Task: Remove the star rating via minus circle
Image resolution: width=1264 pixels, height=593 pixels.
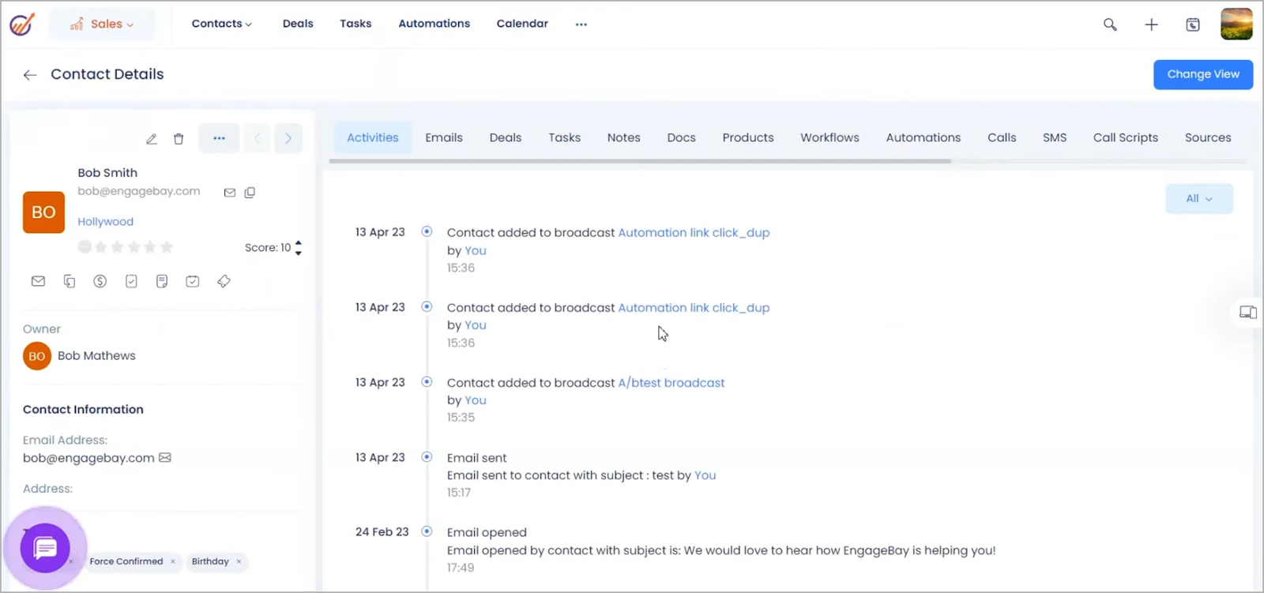Action: [x=85, y=246]
